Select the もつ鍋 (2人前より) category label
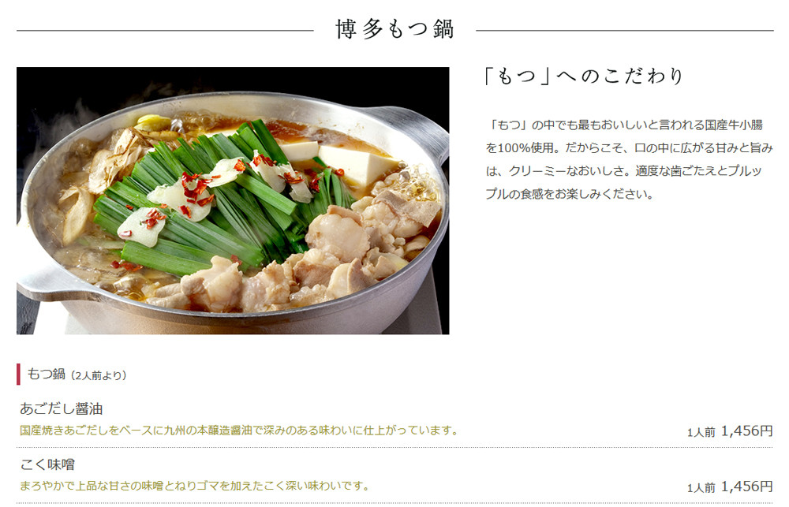The image size is (789, 507). 76,375
